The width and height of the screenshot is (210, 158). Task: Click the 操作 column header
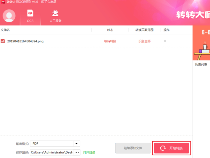tap(167, 30)
